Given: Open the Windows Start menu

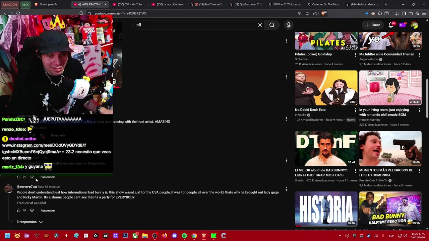Looking at the screenshot, I should tap(7, 236).
